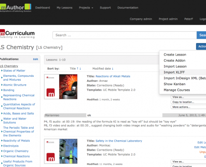The image size is (206, 167).
Task: Click the Modified date sort arrow
Action: [113, 68]
